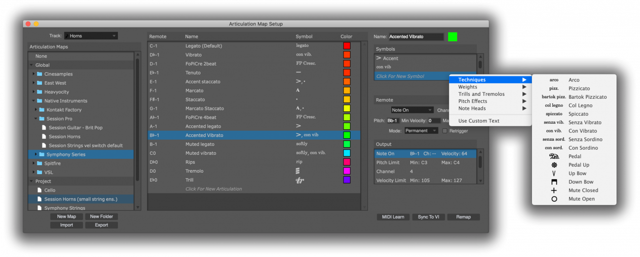
Task: Expand the Spitfire folder
Action: point(33,163)
